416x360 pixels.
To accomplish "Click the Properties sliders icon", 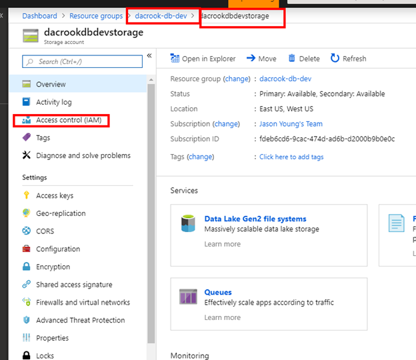I will pos(26,337).
